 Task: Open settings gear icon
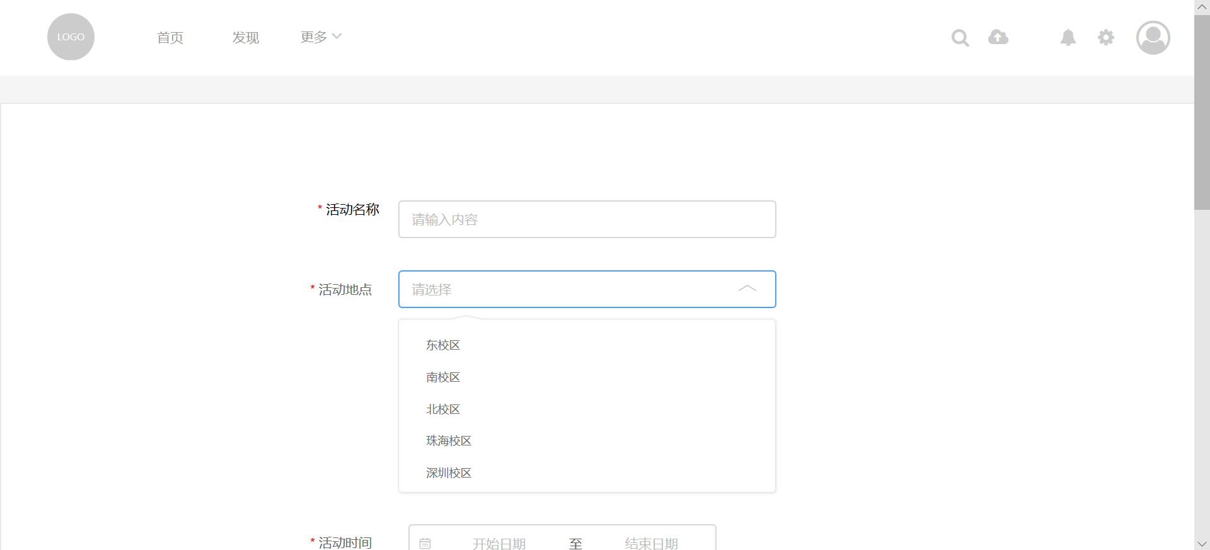click(1105, 38)
